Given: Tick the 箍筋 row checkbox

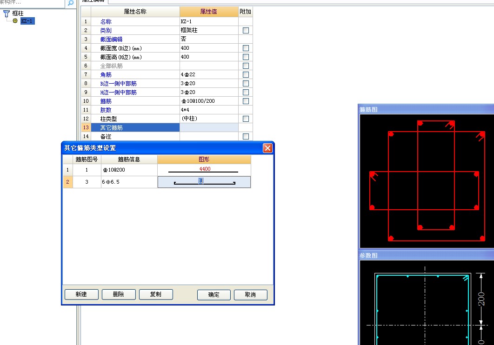Looking at the screenshot, I should [246, 101].
